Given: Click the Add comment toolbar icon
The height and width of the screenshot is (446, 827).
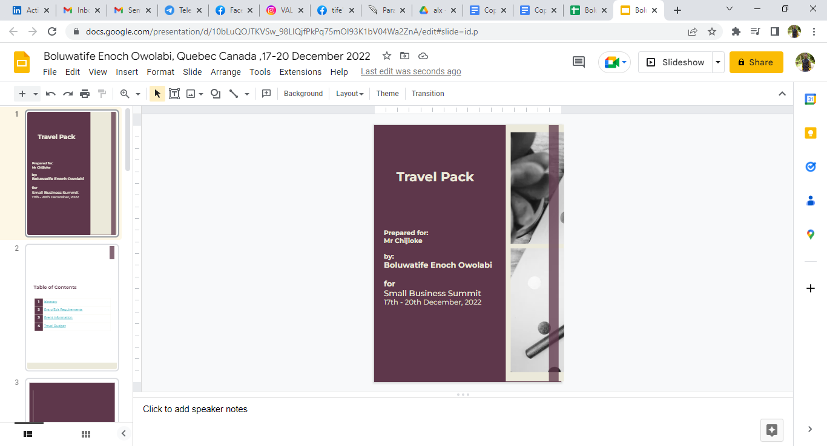Looking at the screenshot, I should point(266,94).
